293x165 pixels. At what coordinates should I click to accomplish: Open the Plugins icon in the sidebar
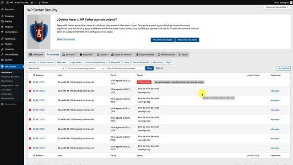[2, 44]
